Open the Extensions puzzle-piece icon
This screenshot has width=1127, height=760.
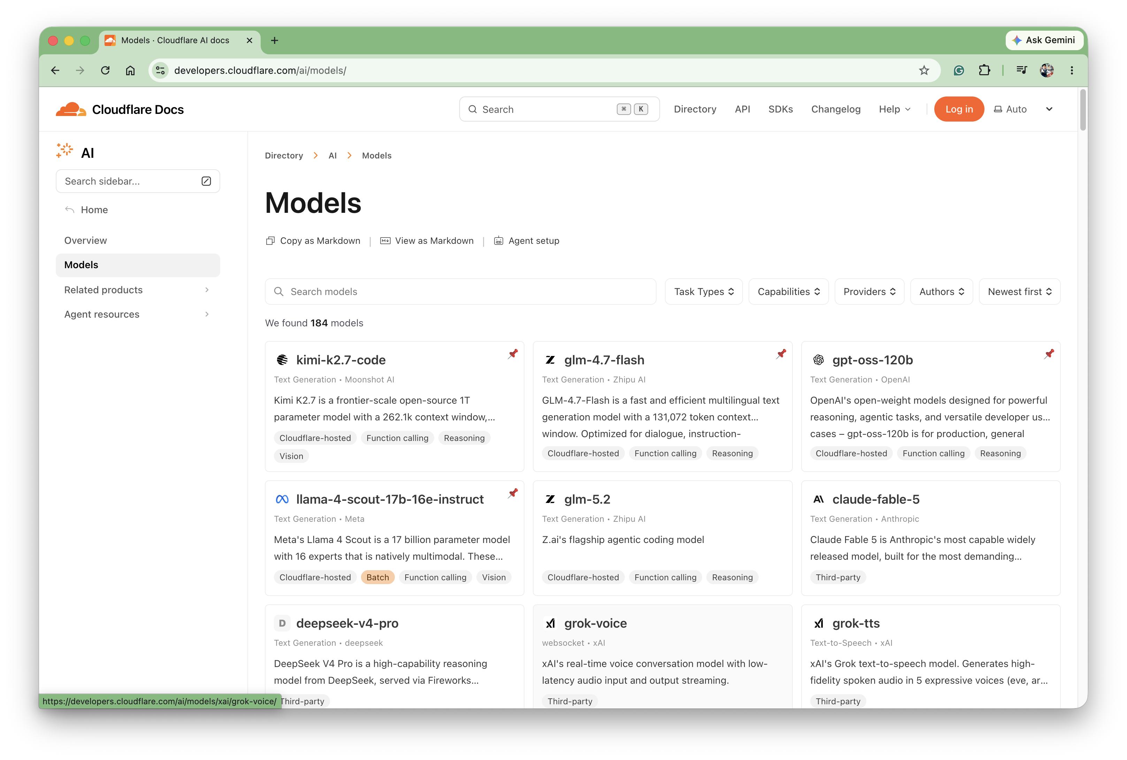coord(984,70)
